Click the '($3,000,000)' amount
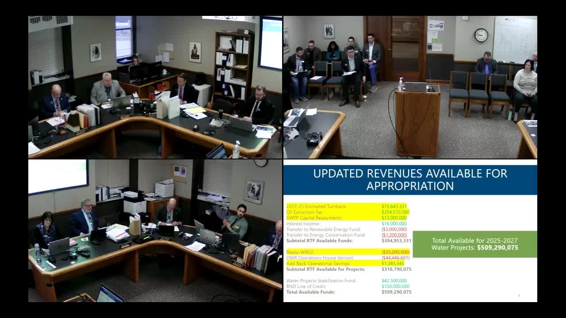Screen dimensions: 566x318 394,229
